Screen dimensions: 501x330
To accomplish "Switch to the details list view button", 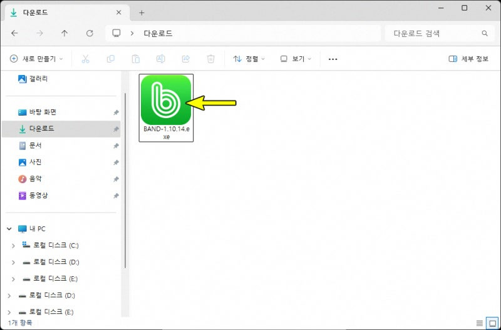I will point(479,323).
